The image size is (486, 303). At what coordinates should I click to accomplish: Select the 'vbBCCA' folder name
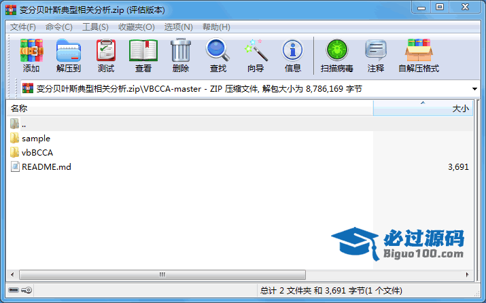click(x=37, y=153)
